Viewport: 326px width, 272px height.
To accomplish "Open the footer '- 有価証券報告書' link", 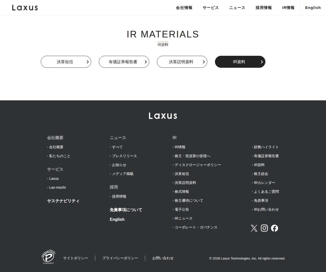I will [265, 156].
